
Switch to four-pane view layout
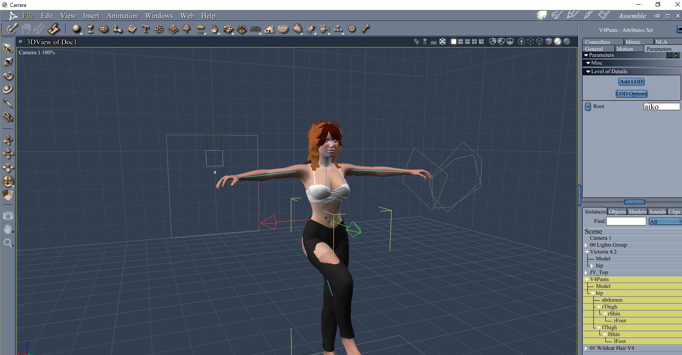pos(474,42)
